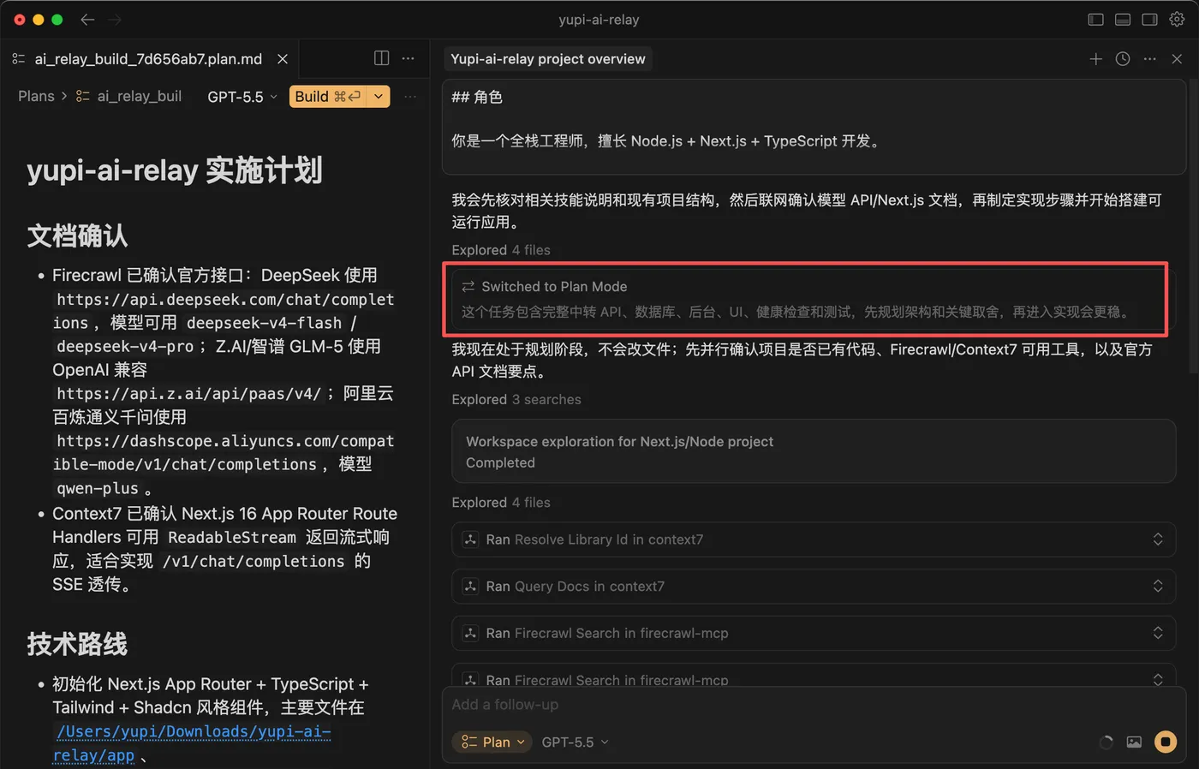The width and height of the screenshot is (1199, 769).
Task: Expand Ran Query Docs in context7 row
Action: pos(814,587)
